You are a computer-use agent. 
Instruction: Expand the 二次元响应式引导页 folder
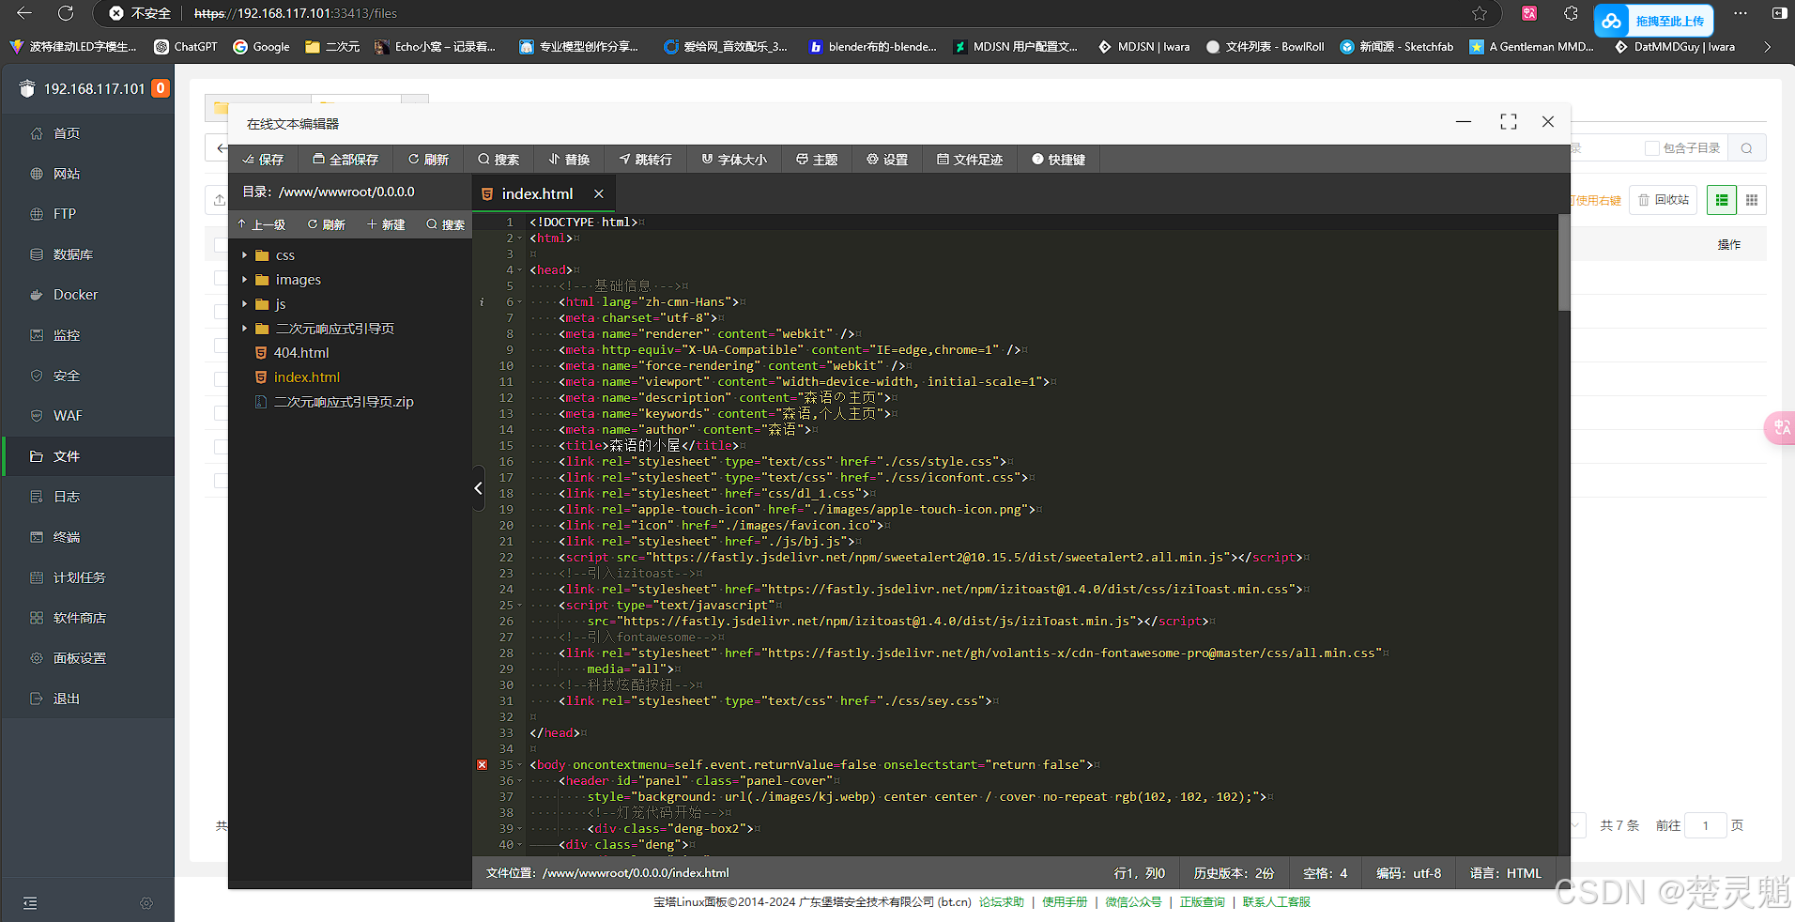pos(245,329)
